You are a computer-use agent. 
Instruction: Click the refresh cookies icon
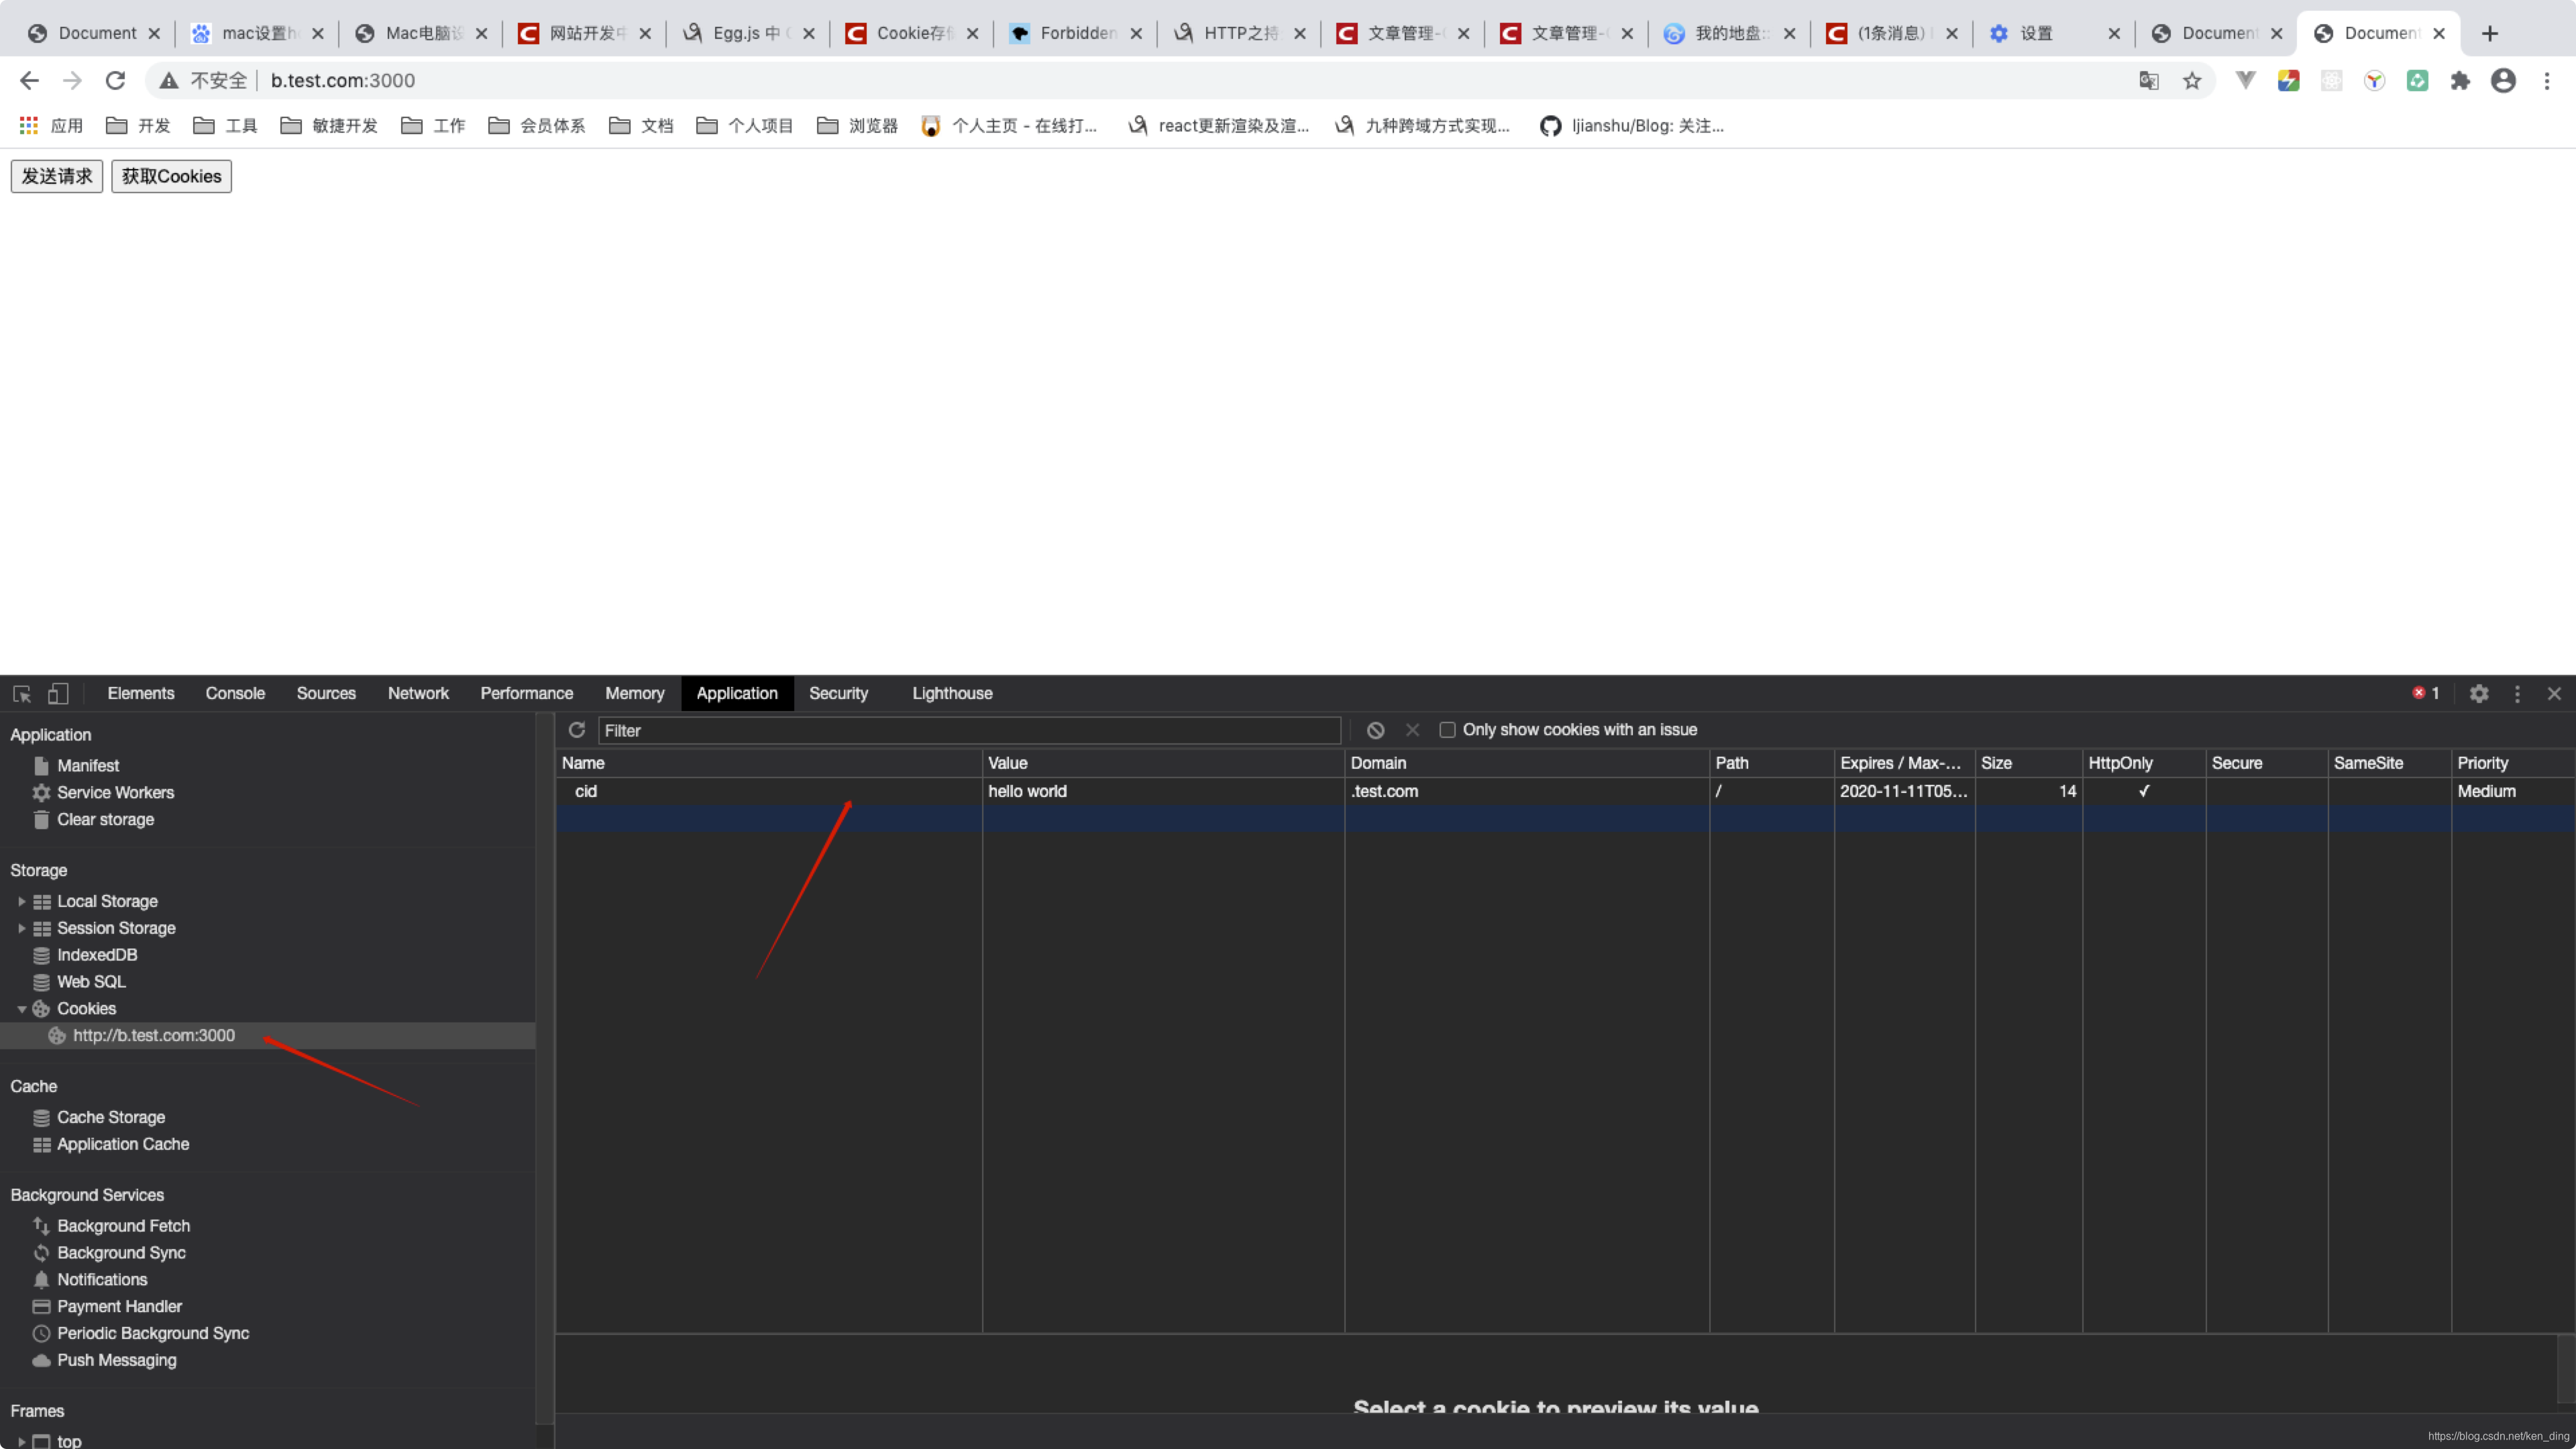tap(576, 730)
